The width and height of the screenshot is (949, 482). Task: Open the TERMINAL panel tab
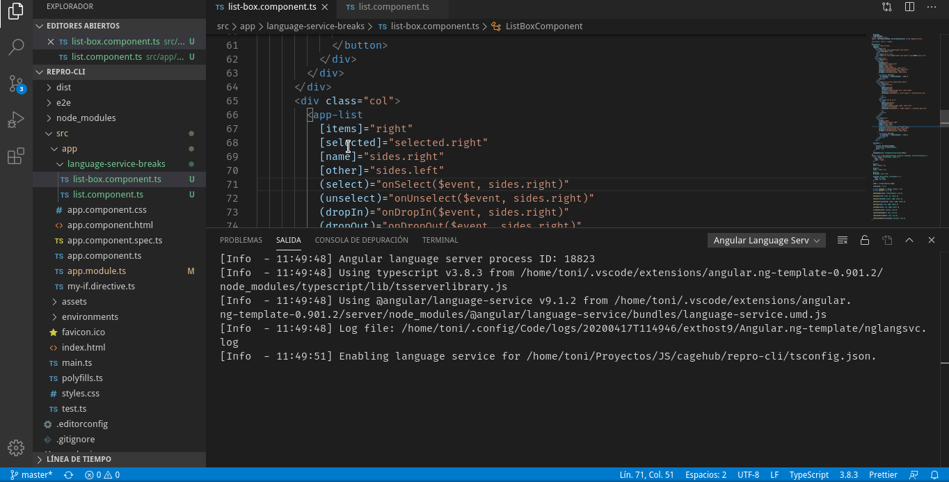point(440,240)
